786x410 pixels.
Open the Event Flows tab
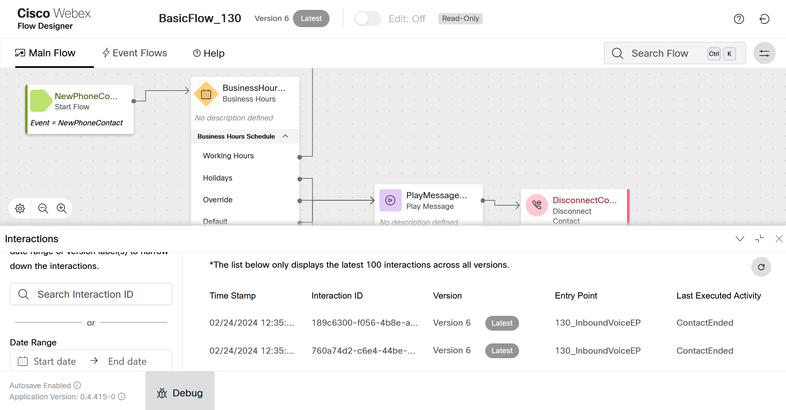(x=135, y=53)
